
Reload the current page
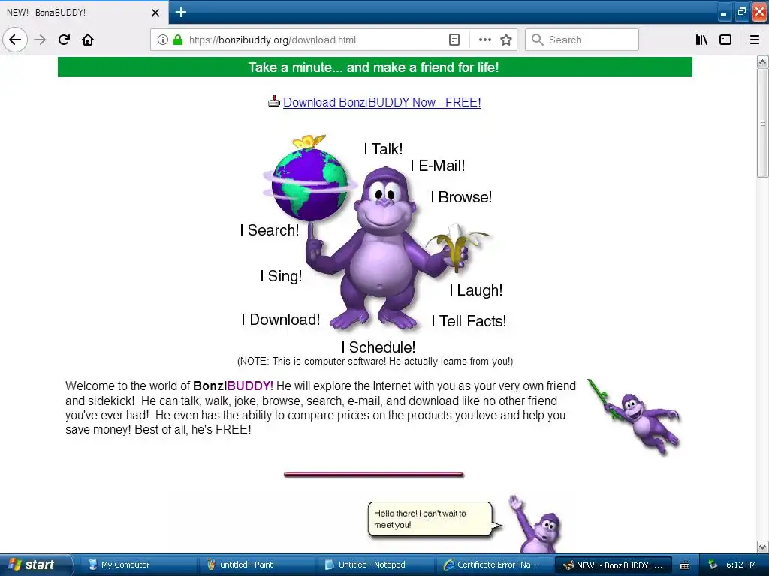click(64, 40)
